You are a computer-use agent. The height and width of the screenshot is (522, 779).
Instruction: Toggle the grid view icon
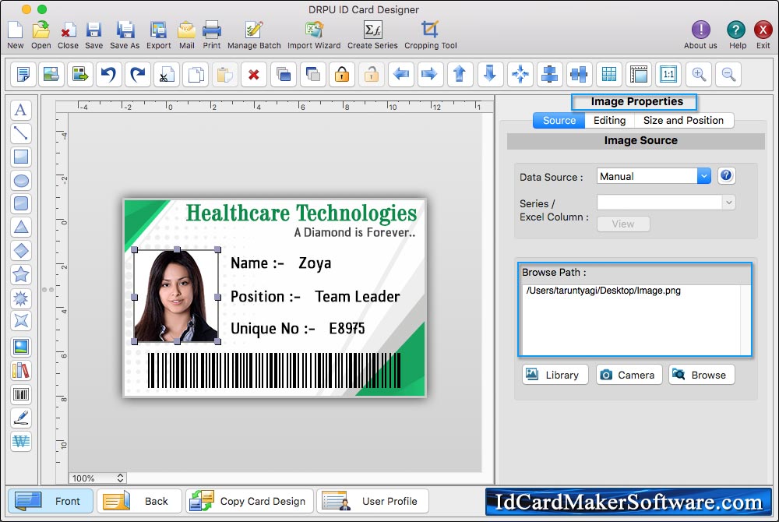click(x=609, y=75)
